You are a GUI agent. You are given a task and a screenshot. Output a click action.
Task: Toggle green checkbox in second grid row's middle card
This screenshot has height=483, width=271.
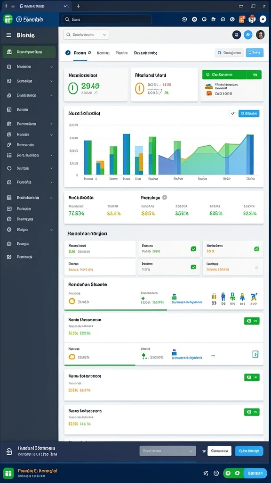pos(193,267)
